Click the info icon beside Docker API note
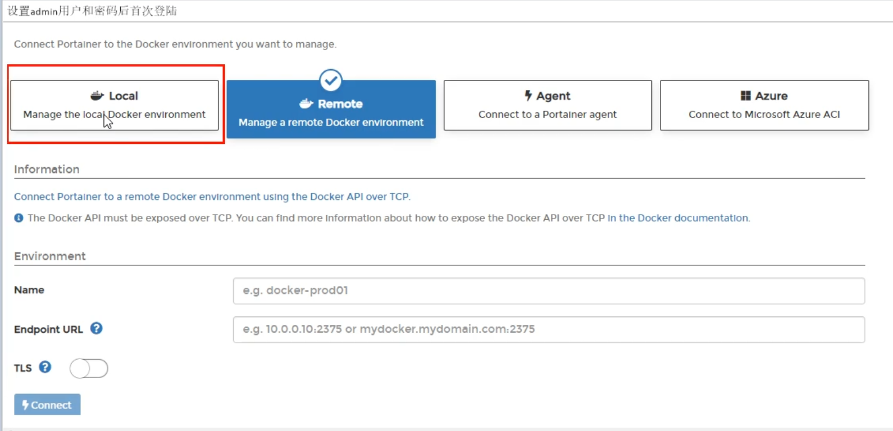Image resolution: width=893 pixels, height=431 pixels. click(x=19, y=217)
